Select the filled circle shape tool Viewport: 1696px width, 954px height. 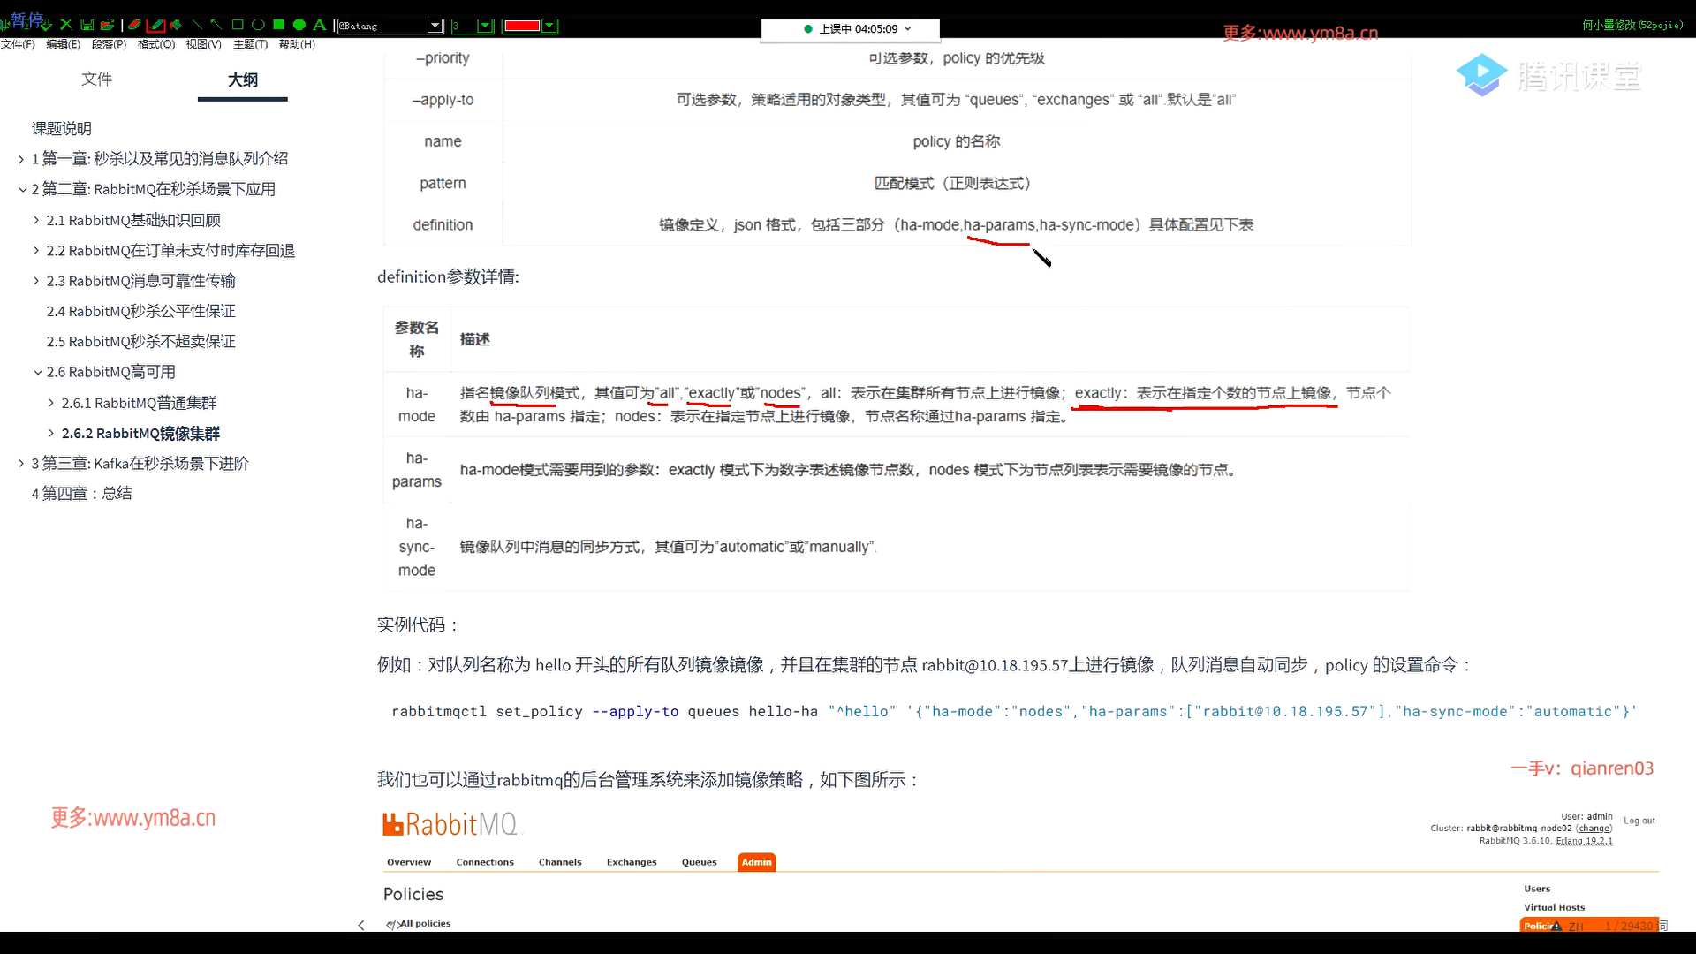pos(299,25)
